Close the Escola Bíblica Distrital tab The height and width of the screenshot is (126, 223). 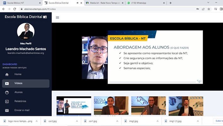(81, 3)
